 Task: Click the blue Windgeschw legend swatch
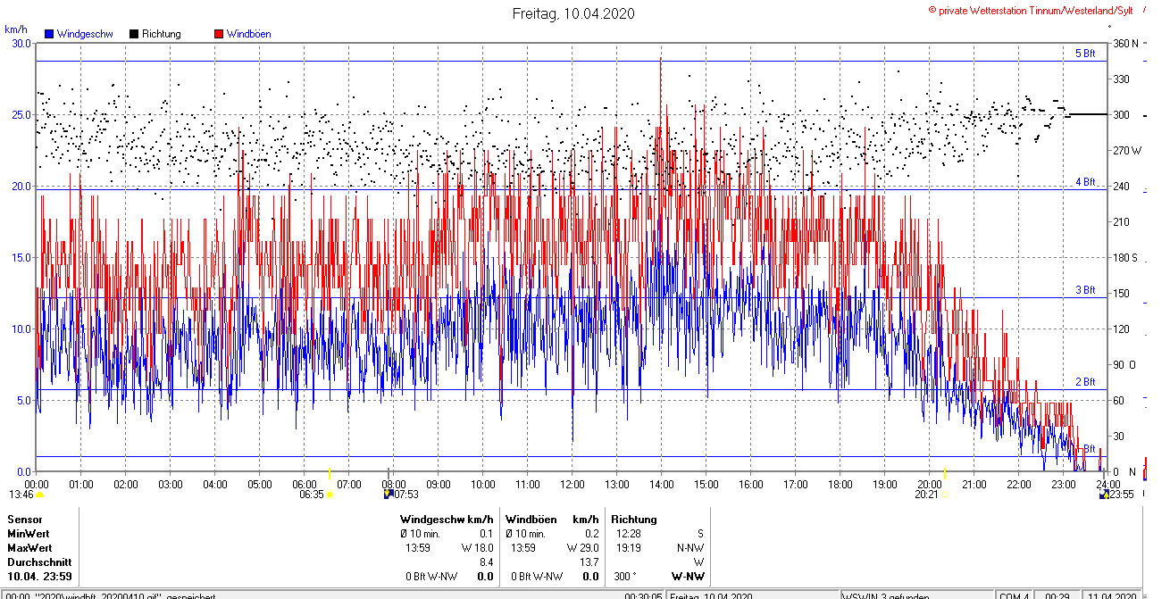pos(49,34)
